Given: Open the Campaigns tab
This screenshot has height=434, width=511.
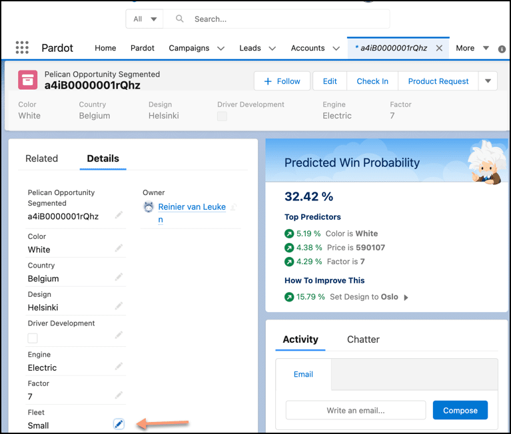Looking at the screenshot, I should point(189,48).
